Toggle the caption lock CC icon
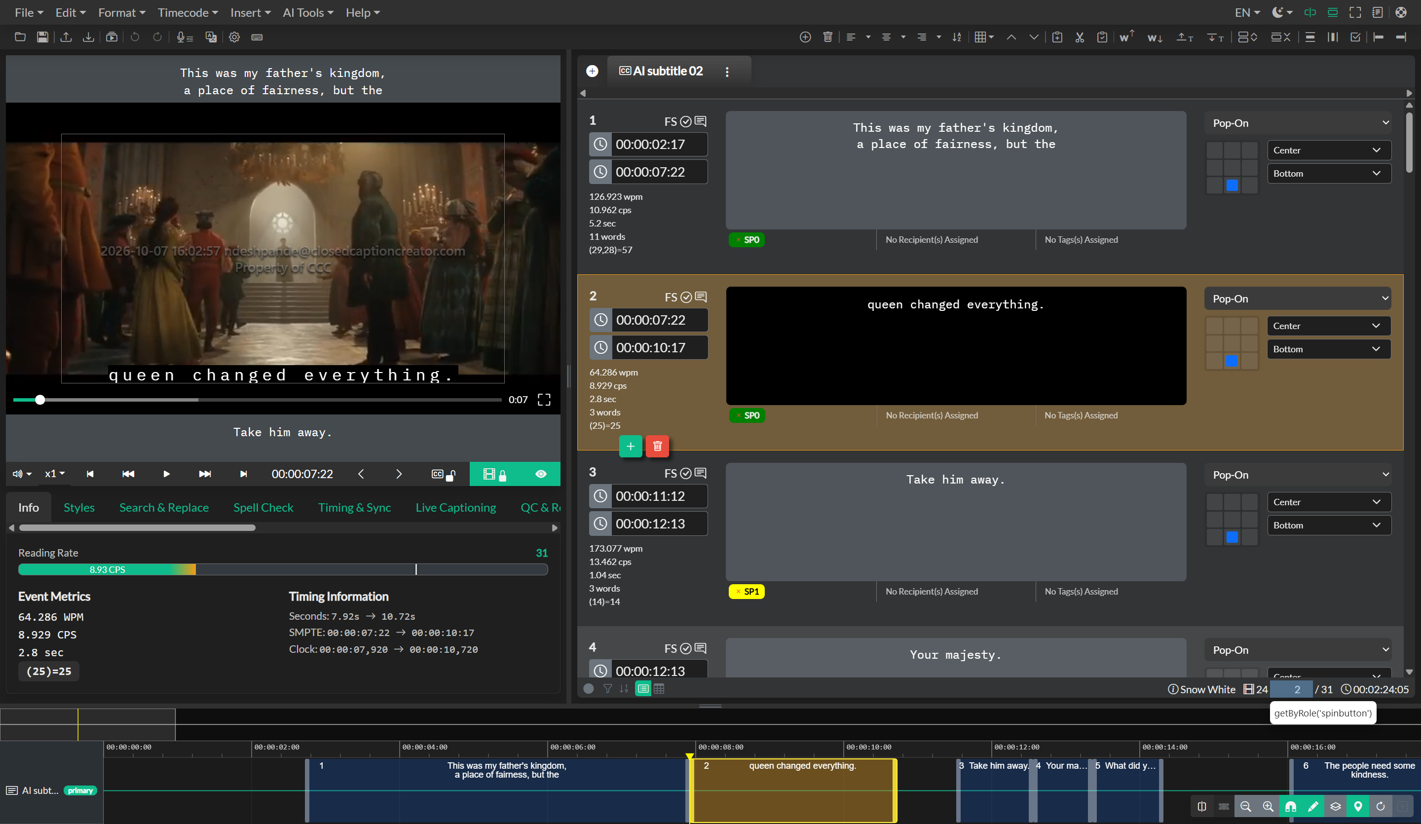 click(443, 474)
